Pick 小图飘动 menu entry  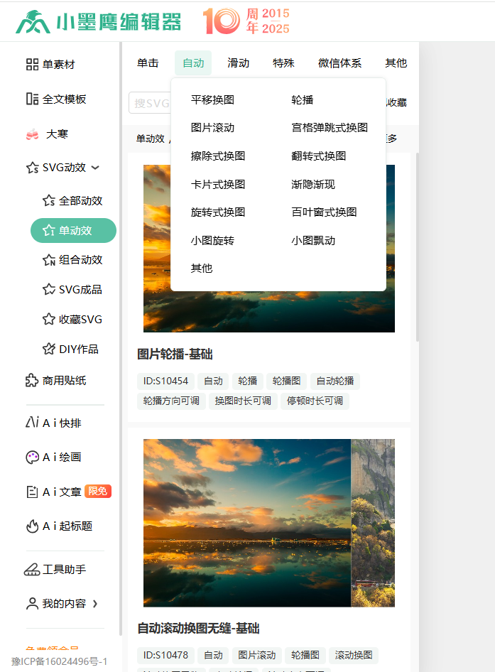click(x=313, y=241)
